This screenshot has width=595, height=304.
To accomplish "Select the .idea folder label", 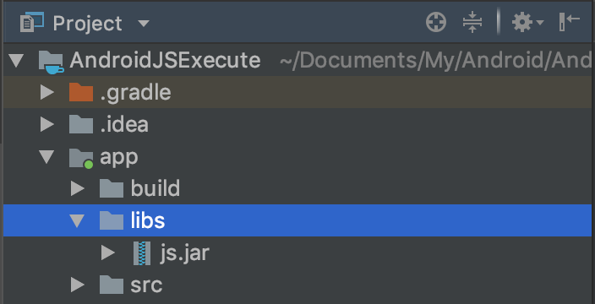I will (x=124, y=125).
